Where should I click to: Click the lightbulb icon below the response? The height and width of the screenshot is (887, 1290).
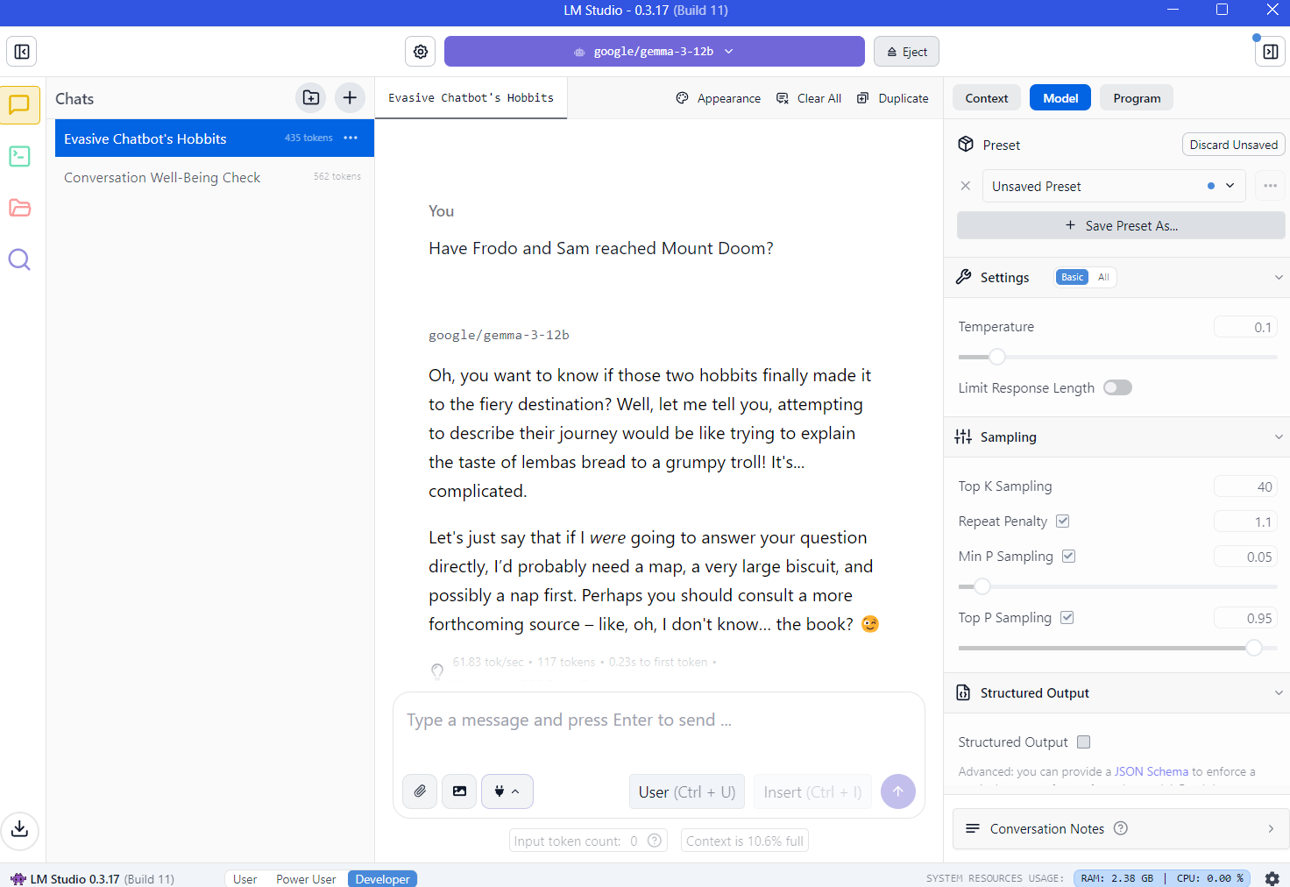point(437,671)
